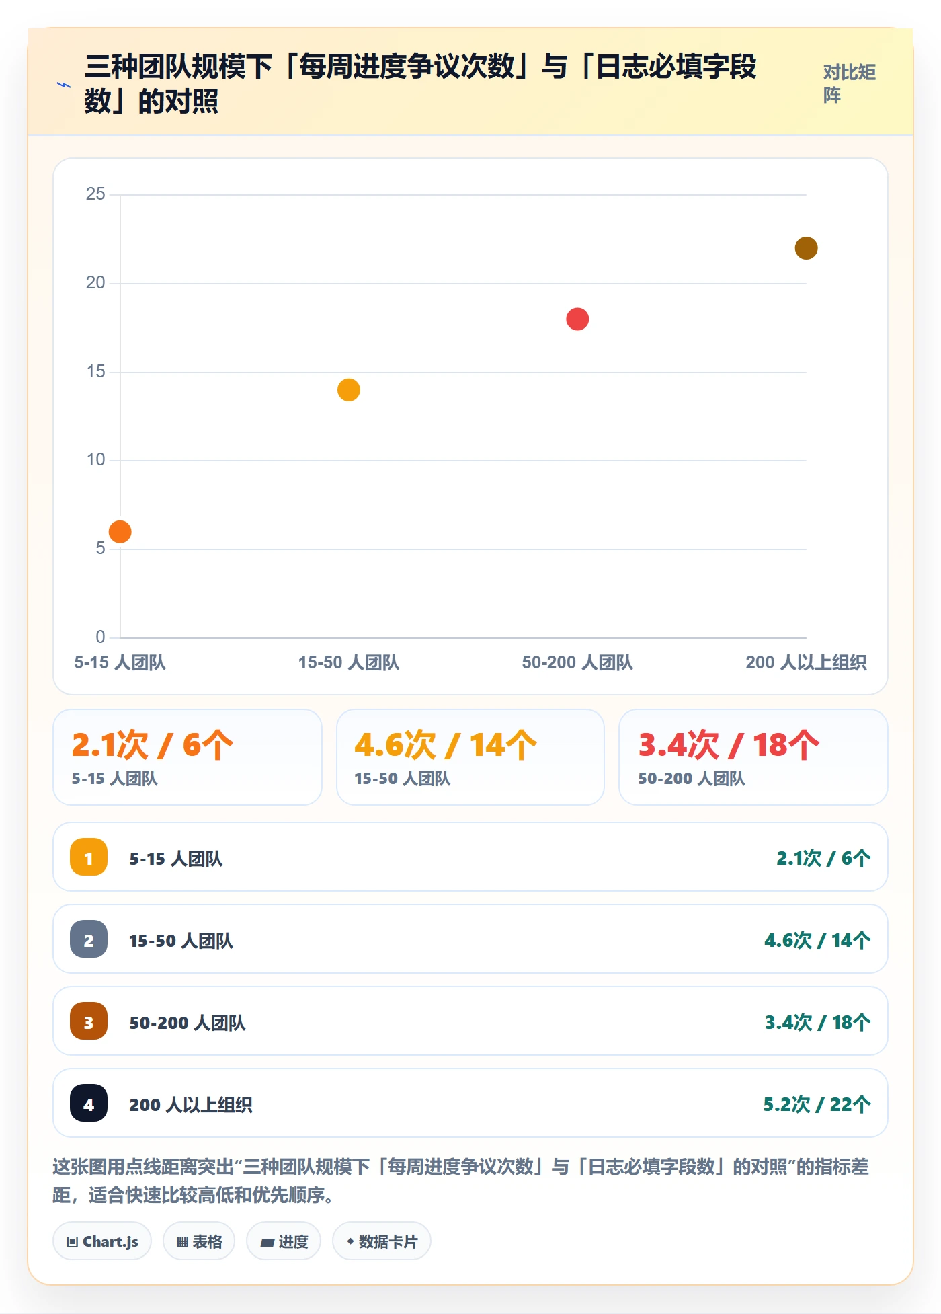The height and width of the screenshot is (1314, 941).
Task: Click the 表格 tag chip
Action: [x=199, y=1241]
